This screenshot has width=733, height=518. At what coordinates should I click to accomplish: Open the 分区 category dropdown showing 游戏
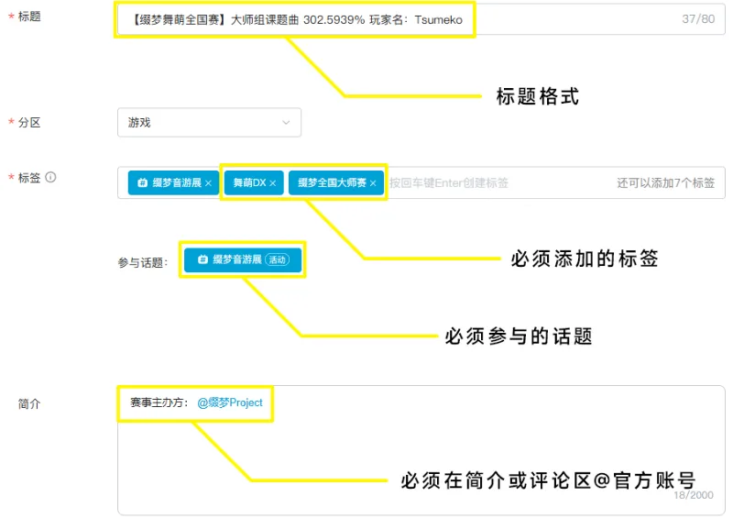(x=209, y=123)
